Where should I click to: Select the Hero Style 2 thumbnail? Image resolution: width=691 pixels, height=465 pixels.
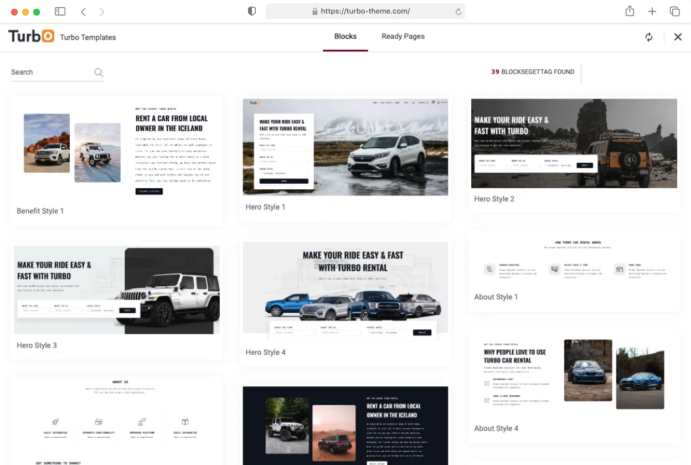[x=574, y=143]
